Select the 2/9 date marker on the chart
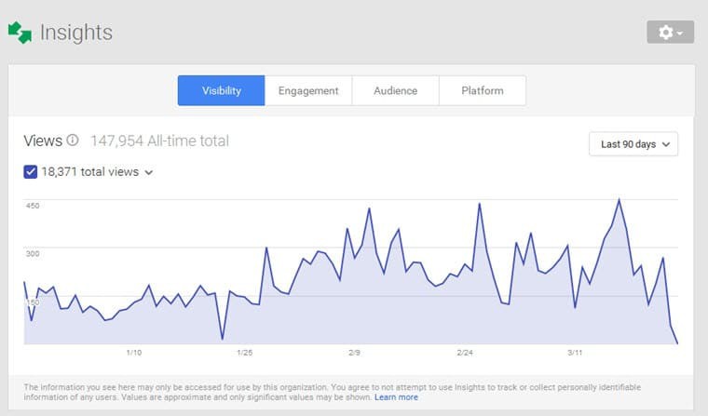Screen dimensions: 708x416 (x=355, y=354)
